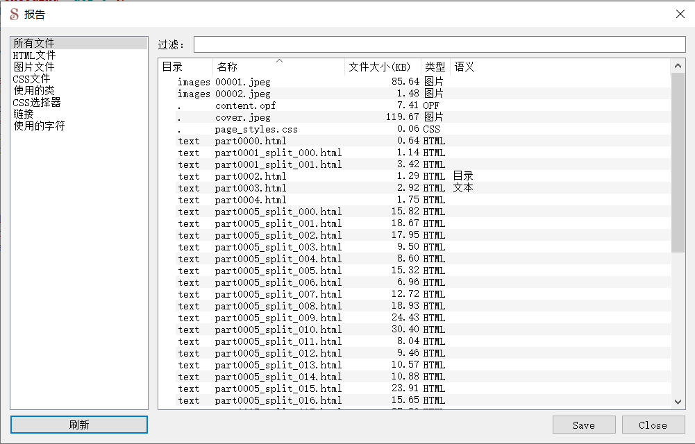
Task: Open the HTML文件 report category
Action: (x=35, y=55)
